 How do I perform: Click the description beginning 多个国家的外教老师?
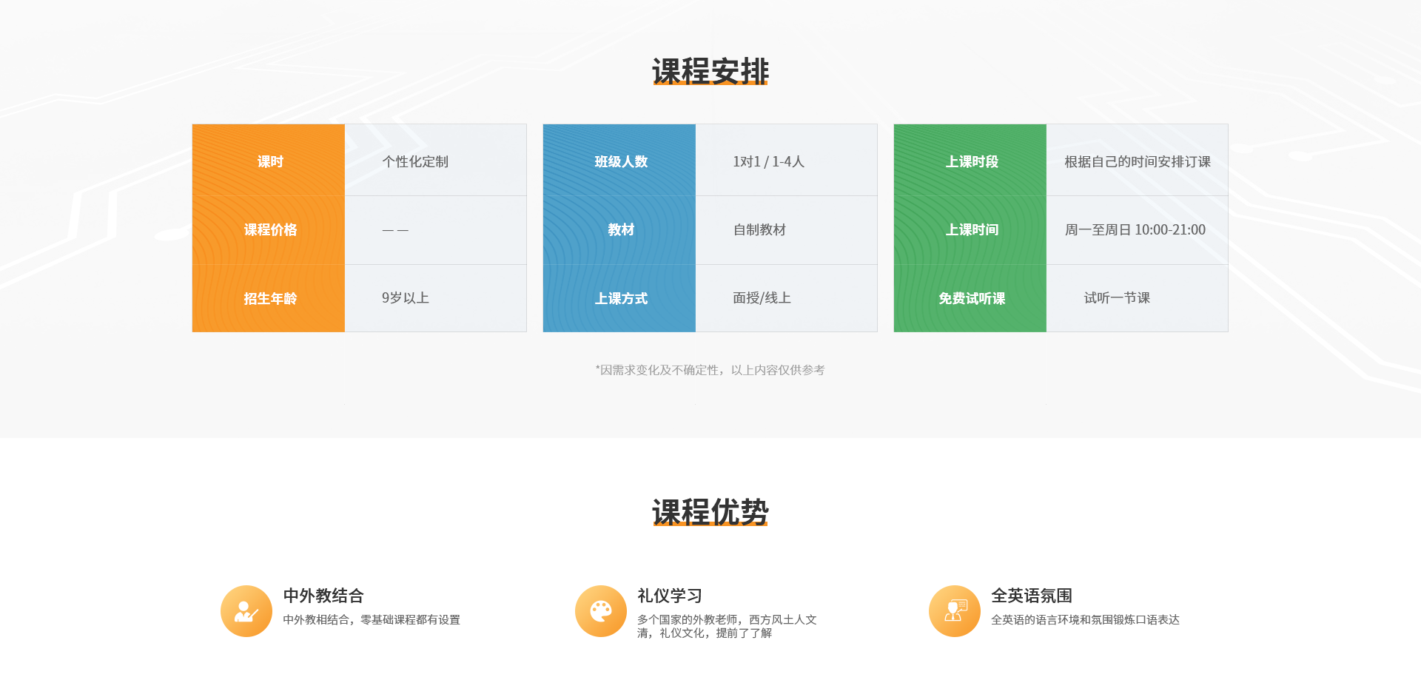pyautogui.click(x=727, y=626)
